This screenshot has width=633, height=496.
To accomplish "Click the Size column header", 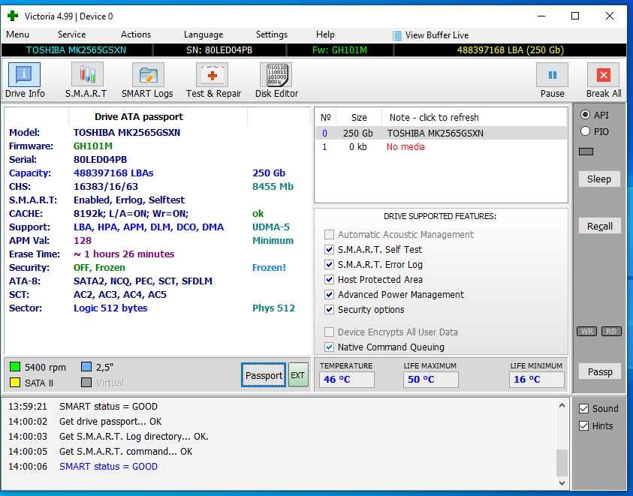I will (x=359, y=118).
